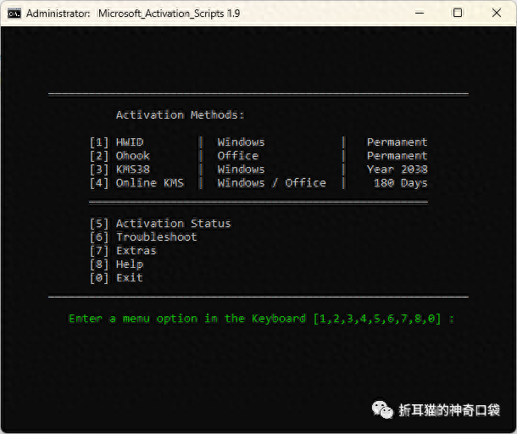Click 'Permanent' in the HWID row
The image size is (517, 434).
coord(397,142)
